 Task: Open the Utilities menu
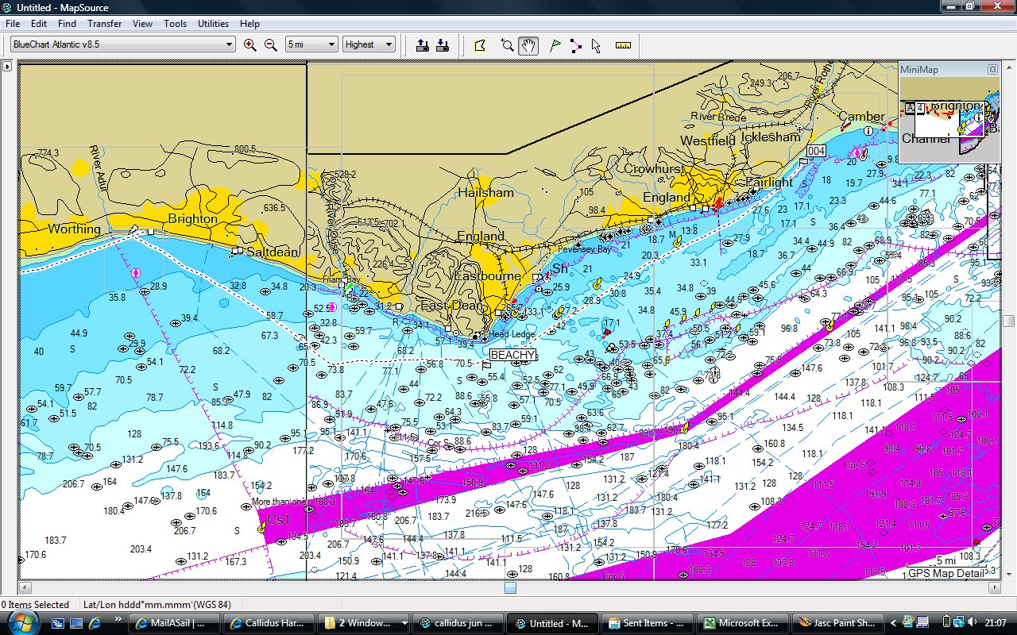pyautogui.click(x=214, y=24)
